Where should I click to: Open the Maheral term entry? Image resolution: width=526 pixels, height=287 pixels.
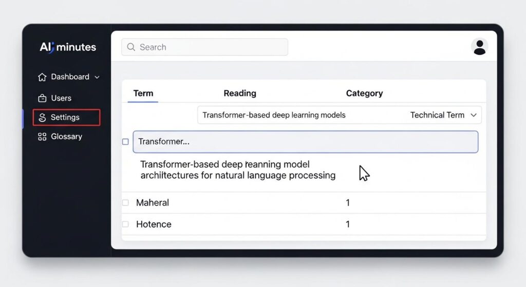point(153,203)
